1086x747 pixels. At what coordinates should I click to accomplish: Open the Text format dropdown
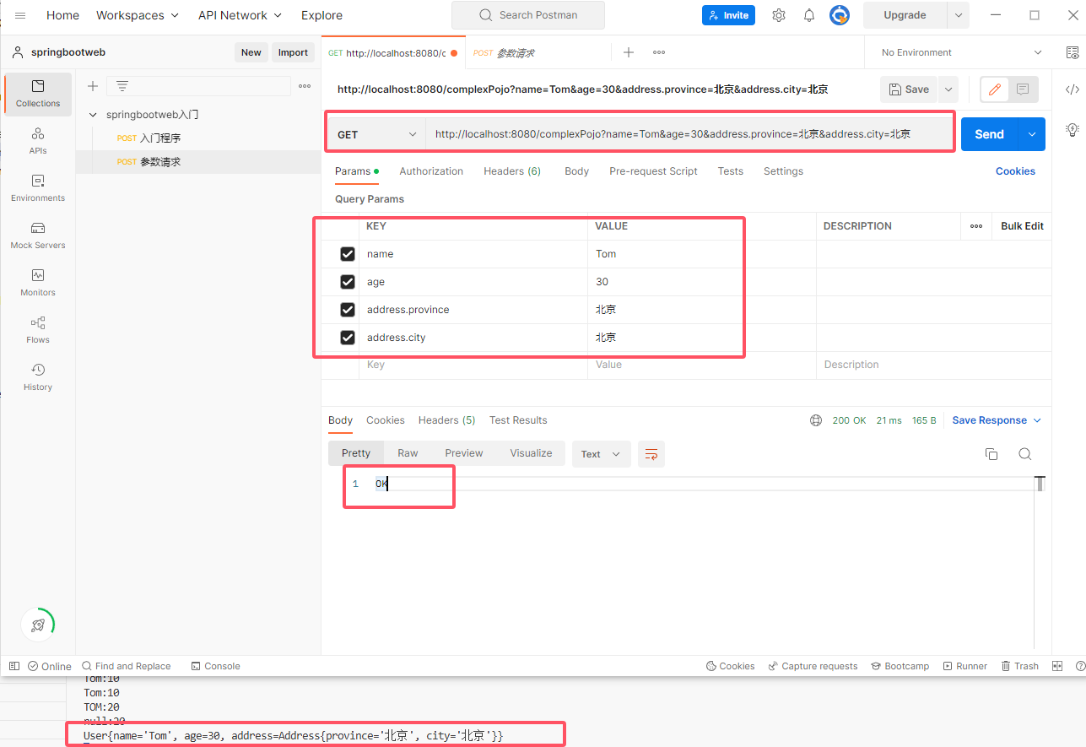(601, 454)
